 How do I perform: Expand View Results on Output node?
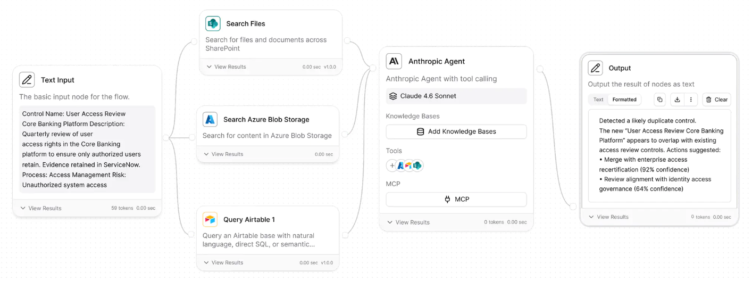pyautogui.click(x=608, y=217)
